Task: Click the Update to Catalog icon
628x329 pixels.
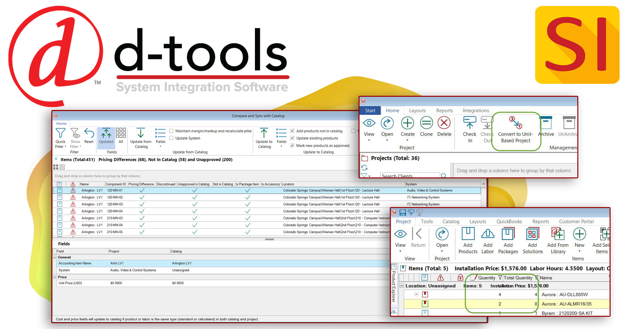Action: click(264, 137)
